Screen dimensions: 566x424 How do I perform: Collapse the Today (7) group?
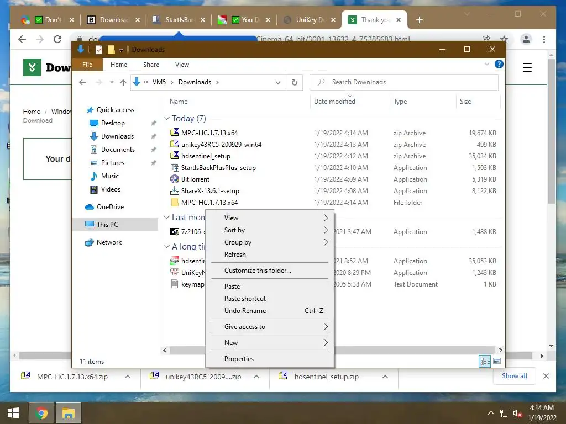[x=166, y=118]
